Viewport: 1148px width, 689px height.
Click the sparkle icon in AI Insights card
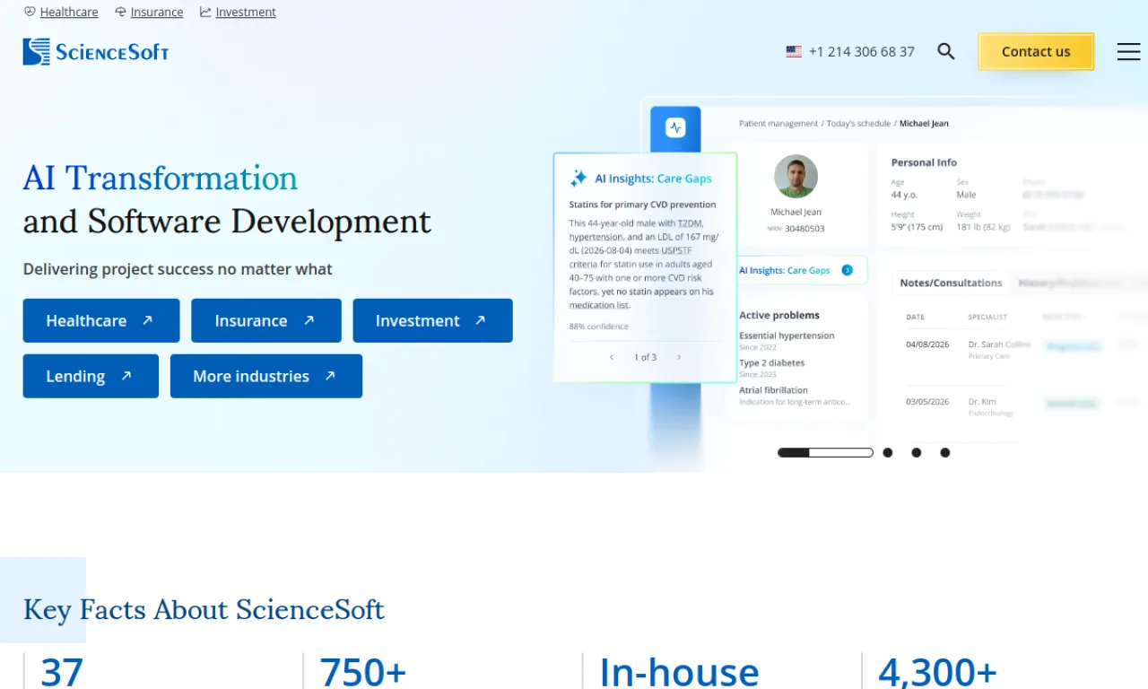coord(578,179)
